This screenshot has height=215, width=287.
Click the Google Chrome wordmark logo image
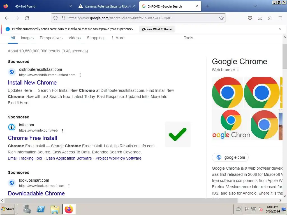coord(231,125)
